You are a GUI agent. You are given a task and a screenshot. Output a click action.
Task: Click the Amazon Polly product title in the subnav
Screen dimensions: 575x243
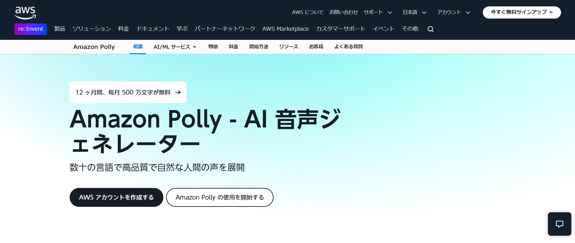pos(94,47)
